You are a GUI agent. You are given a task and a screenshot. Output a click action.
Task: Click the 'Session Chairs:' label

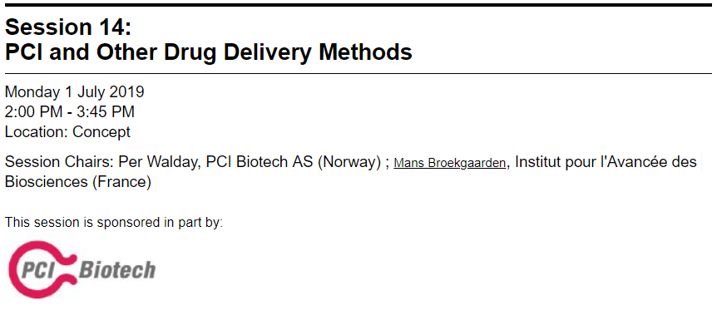(59, 162)
